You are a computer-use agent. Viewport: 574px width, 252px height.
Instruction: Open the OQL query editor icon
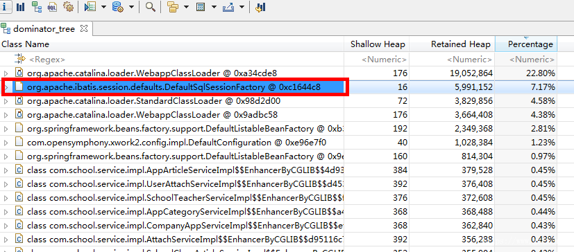52,6
